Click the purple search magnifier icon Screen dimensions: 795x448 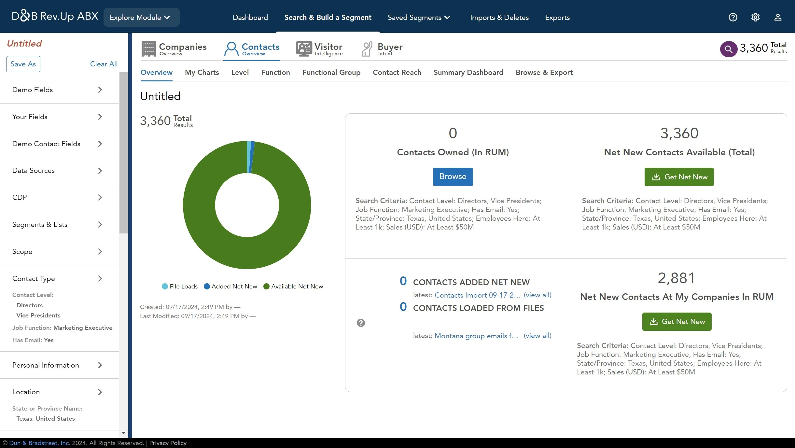729,49
